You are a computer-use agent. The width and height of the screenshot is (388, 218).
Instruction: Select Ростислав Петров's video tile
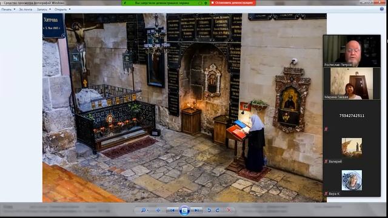pyautogui.click(x=352, y=51)
